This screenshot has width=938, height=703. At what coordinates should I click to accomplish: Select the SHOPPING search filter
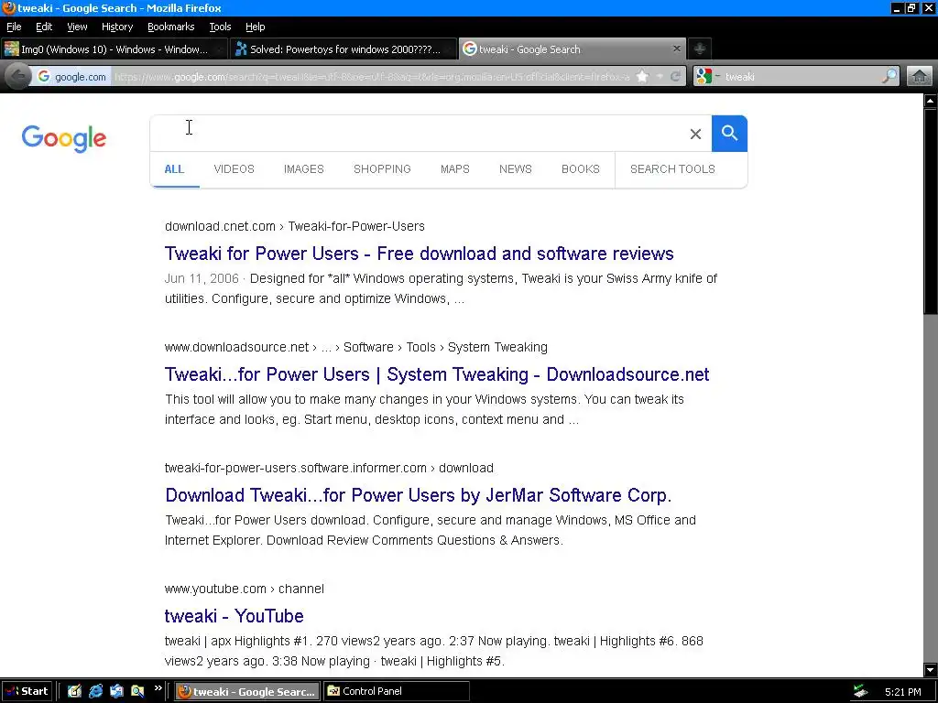click(x=382, y=169)
